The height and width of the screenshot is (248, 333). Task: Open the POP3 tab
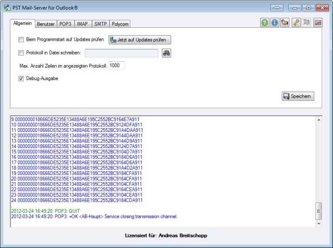66,23
